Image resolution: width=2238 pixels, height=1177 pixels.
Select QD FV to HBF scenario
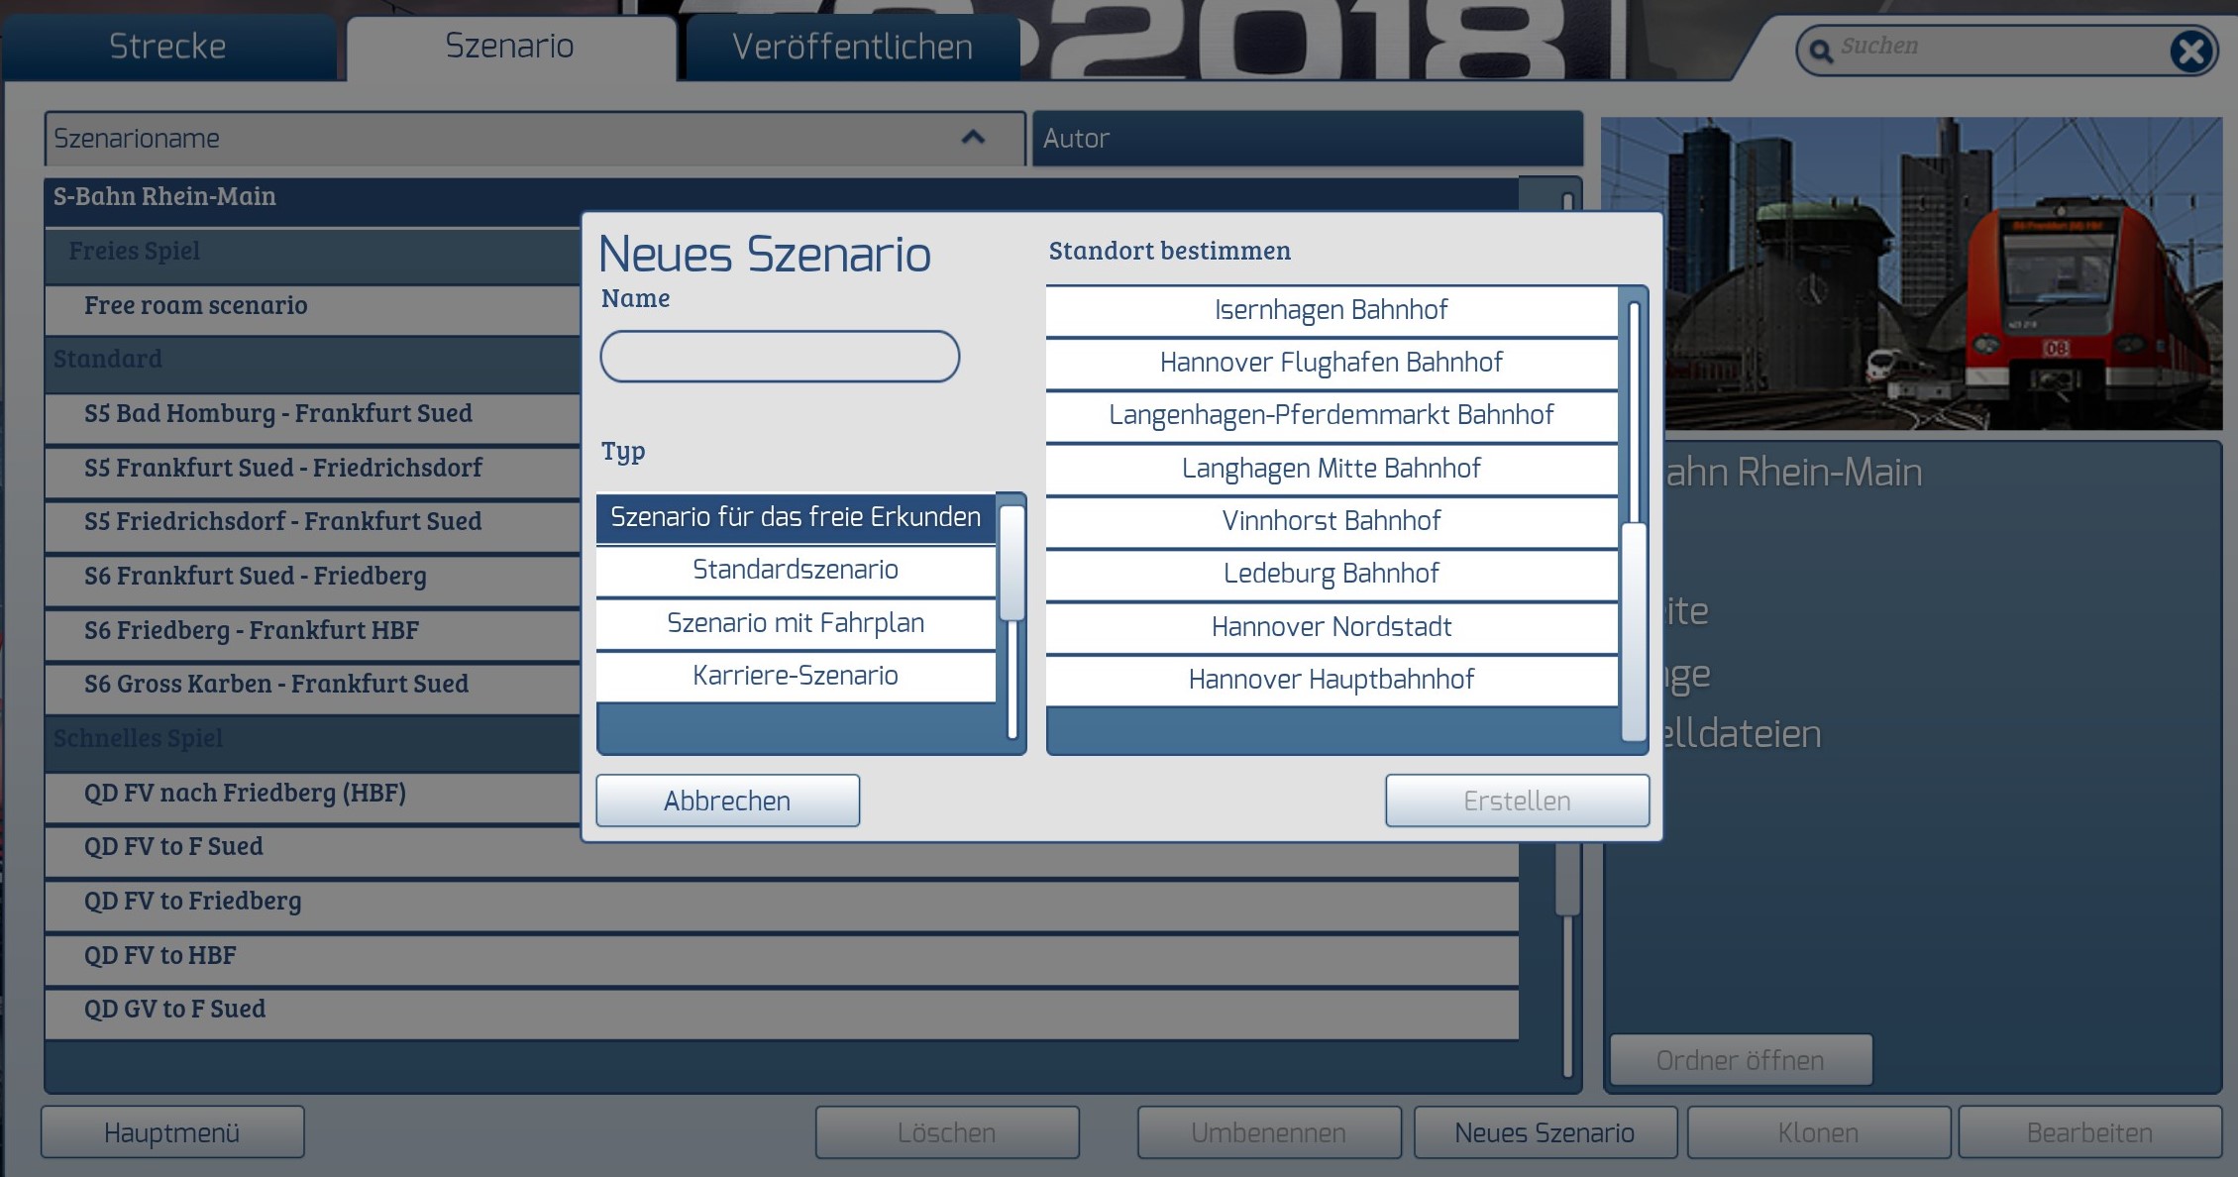point(160,955)
